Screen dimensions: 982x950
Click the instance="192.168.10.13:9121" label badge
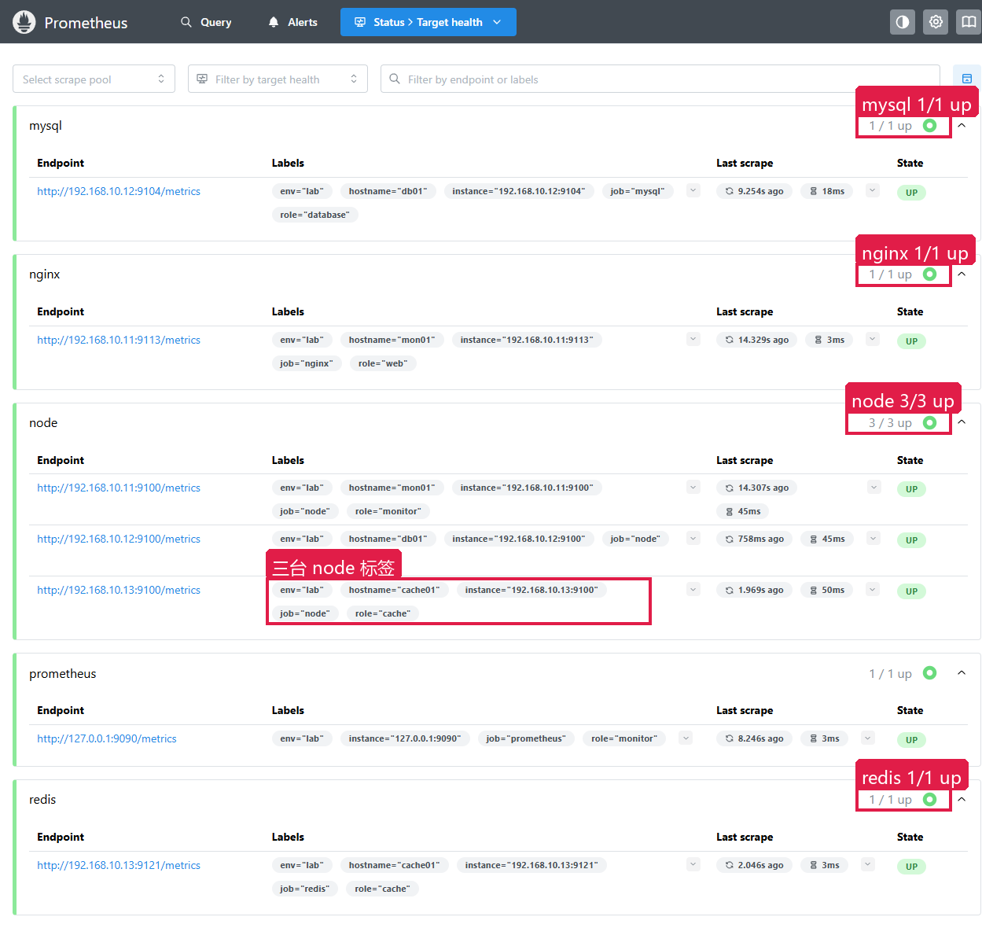[x=531, y=865]
